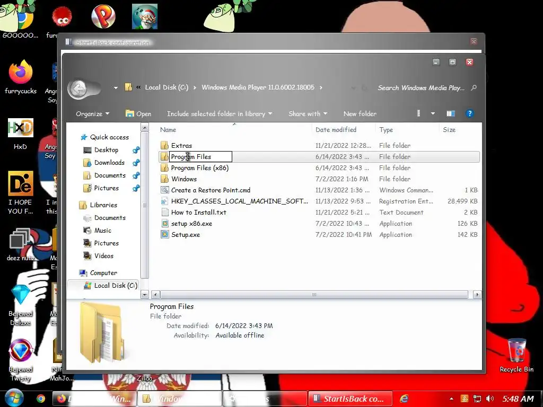Click the Local Disk (C:) breadcrumb

pos(167,87)
